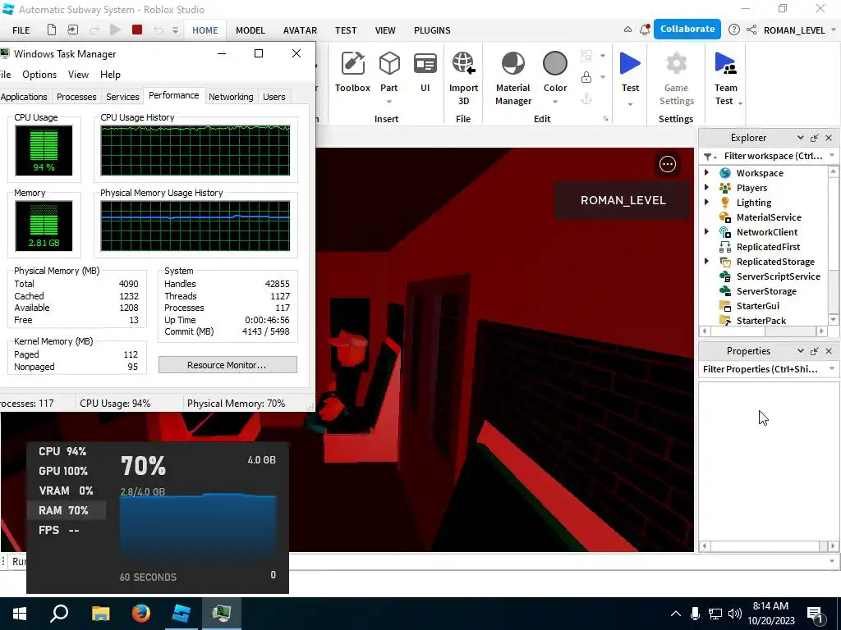Expand the Workspace tree node
841x630 pixels.
(707, 172)
